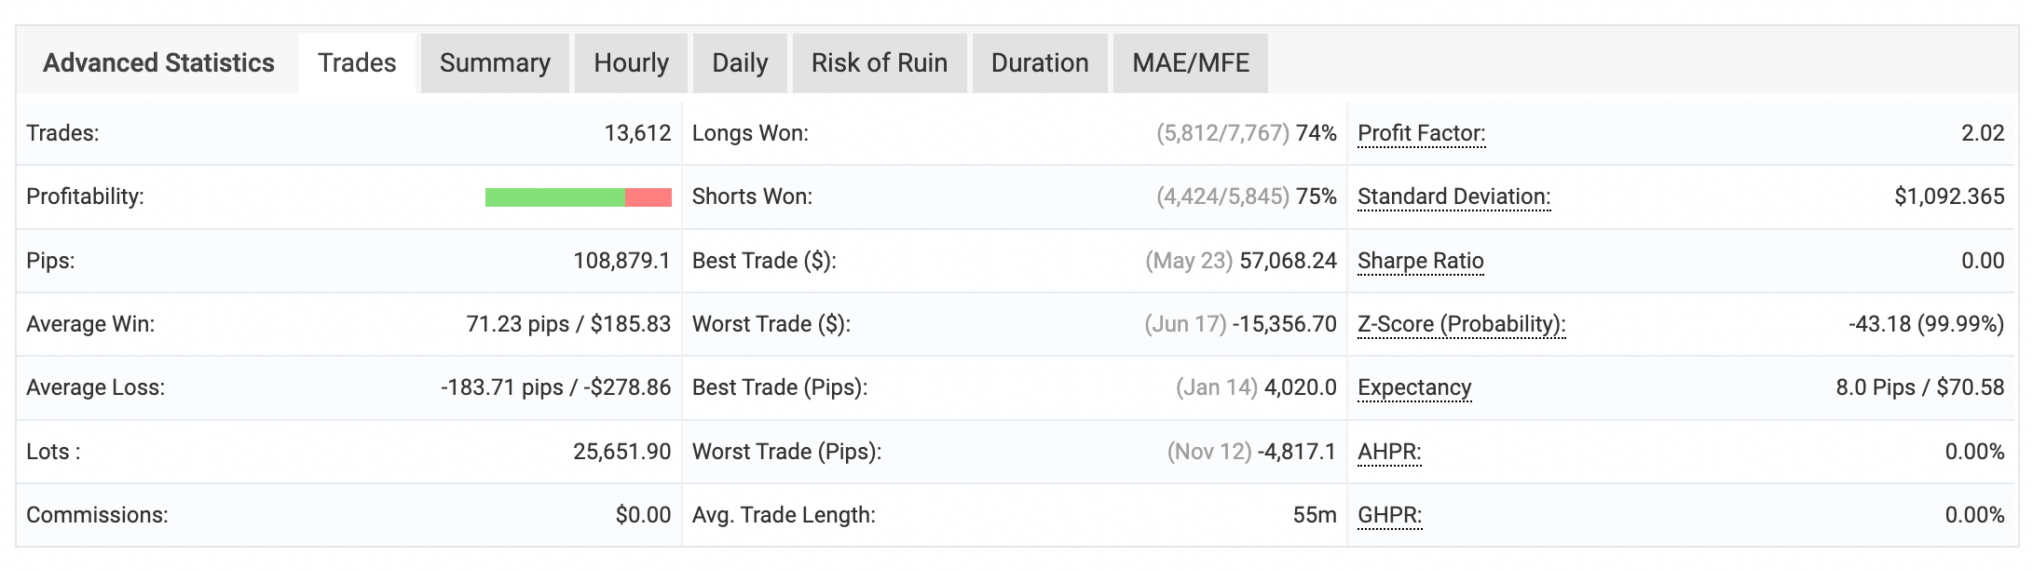Click the GHPR label
The image size is (2033, 570).
pos(1389,515)
